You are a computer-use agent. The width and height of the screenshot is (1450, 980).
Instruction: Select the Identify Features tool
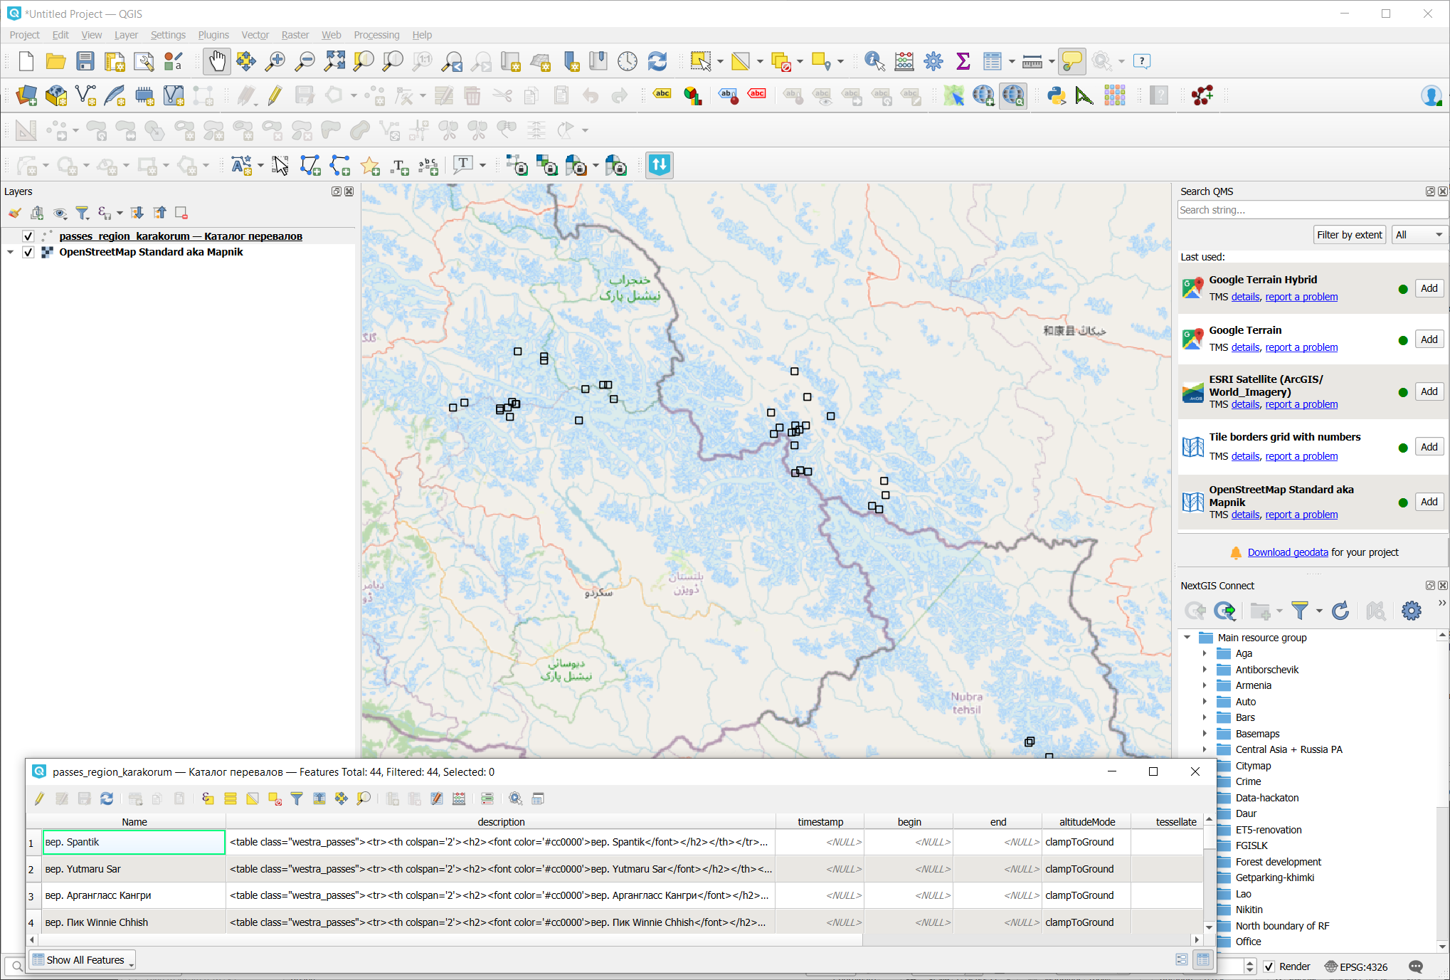(x=874, y=61)
